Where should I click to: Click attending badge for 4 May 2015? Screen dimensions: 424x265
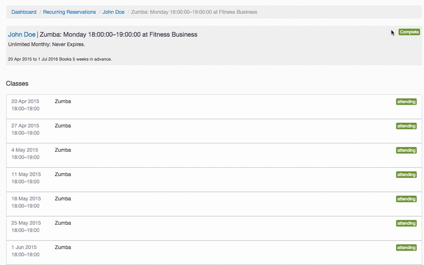click(406, 151)
